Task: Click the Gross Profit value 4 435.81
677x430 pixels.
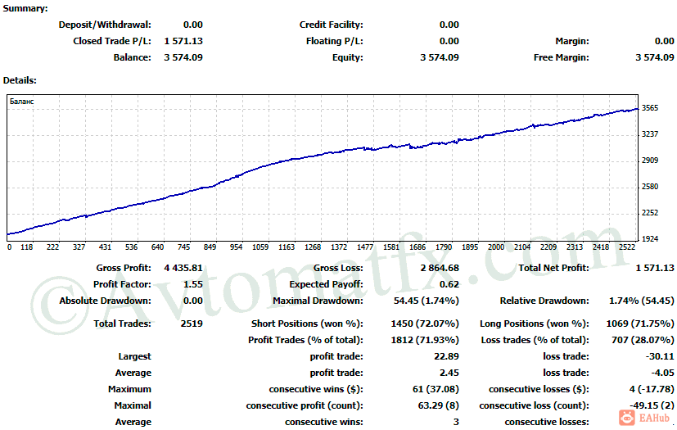Action: pos(183,268)
